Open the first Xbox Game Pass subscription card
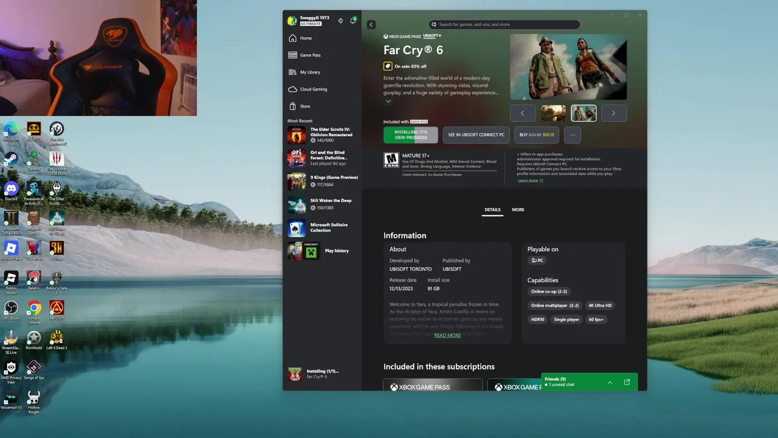 click(433, 385)
